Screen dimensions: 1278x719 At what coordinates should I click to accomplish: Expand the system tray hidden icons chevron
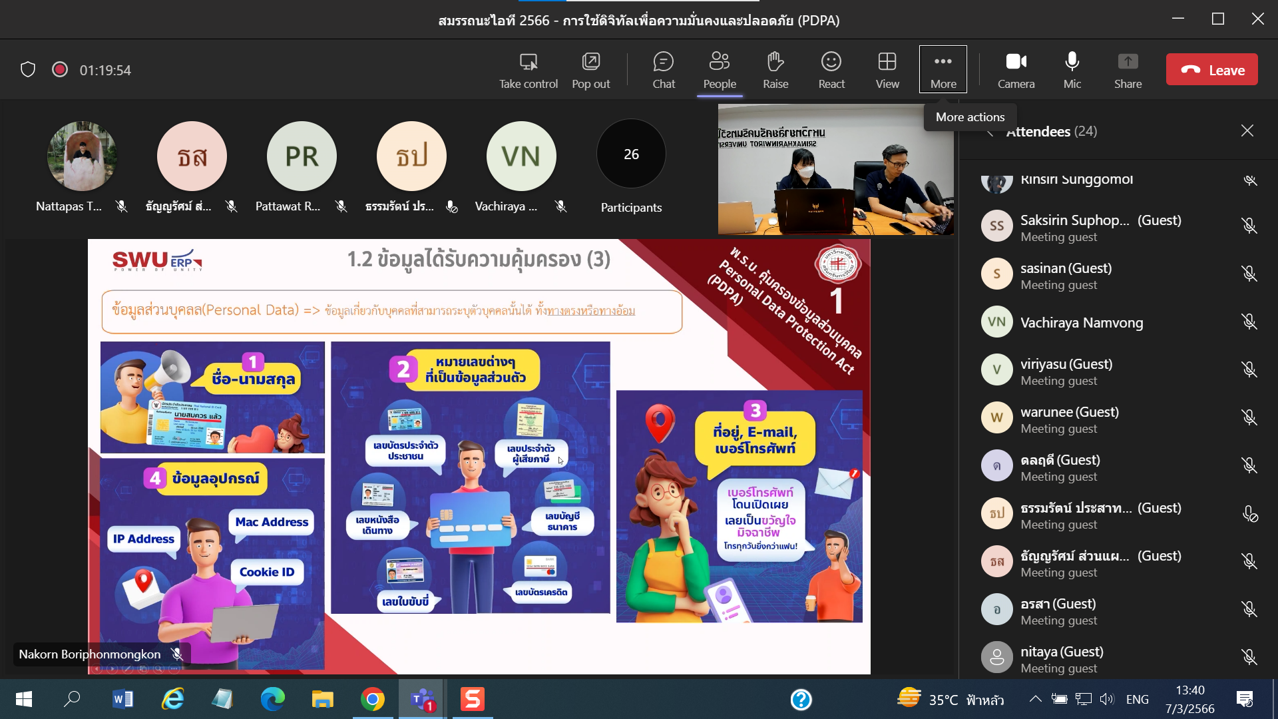click(1035, 699)
